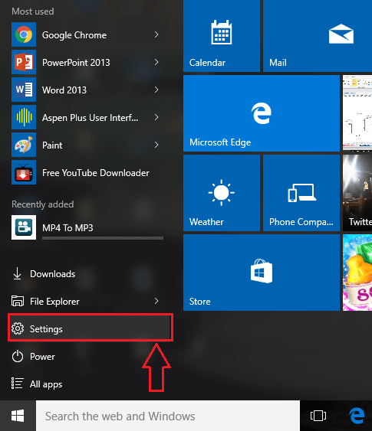Image resolution: width=372 pixels, height=431 pixels.
Task: Click the Settings gear icon
Action: [x=18, y=328]
